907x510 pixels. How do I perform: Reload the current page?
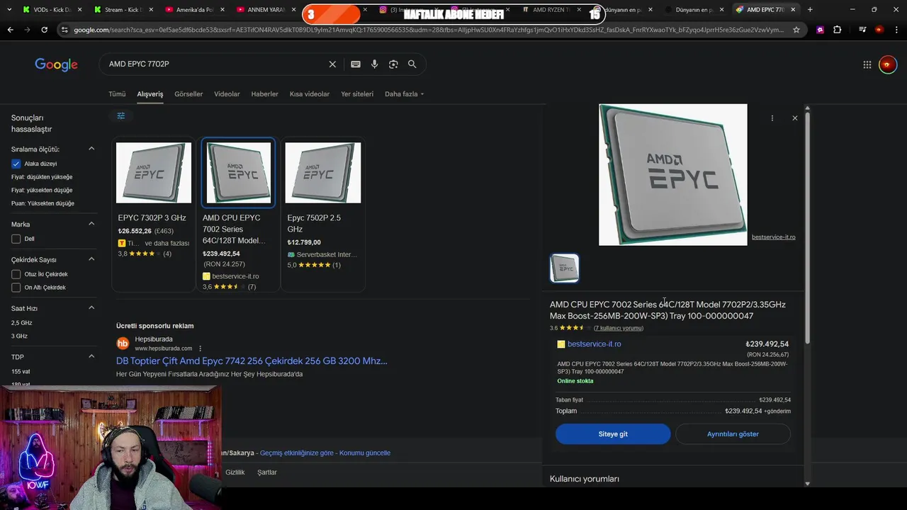tap(45, 30)
